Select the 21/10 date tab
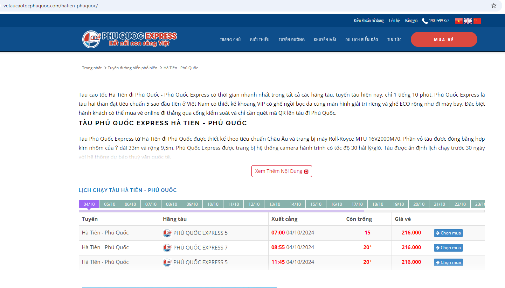This screenshot has width=505, height=288. (x=440, y=204)
